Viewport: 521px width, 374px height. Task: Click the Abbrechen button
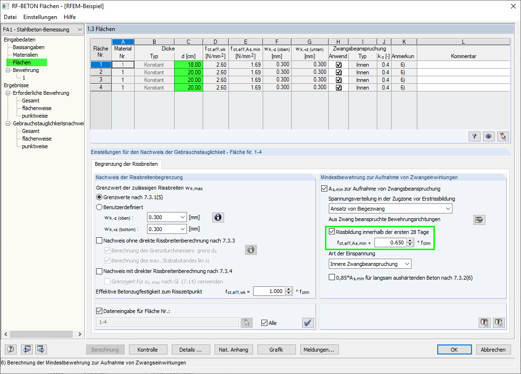[493, 349]
